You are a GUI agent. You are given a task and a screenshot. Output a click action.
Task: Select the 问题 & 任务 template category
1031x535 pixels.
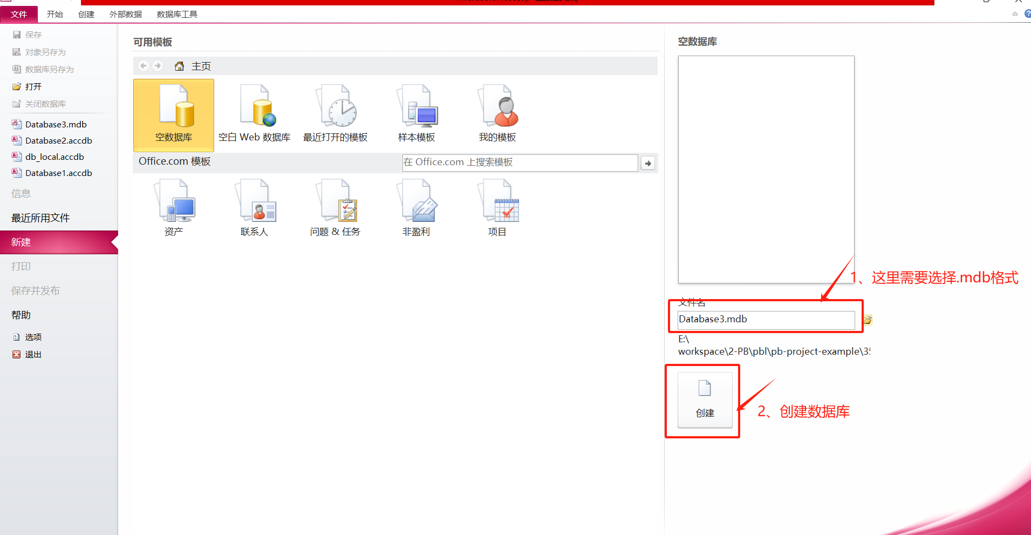coord(335,208)
